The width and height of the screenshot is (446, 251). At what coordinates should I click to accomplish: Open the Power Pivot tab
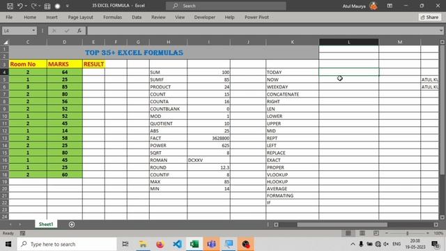[x=256, y=17]
